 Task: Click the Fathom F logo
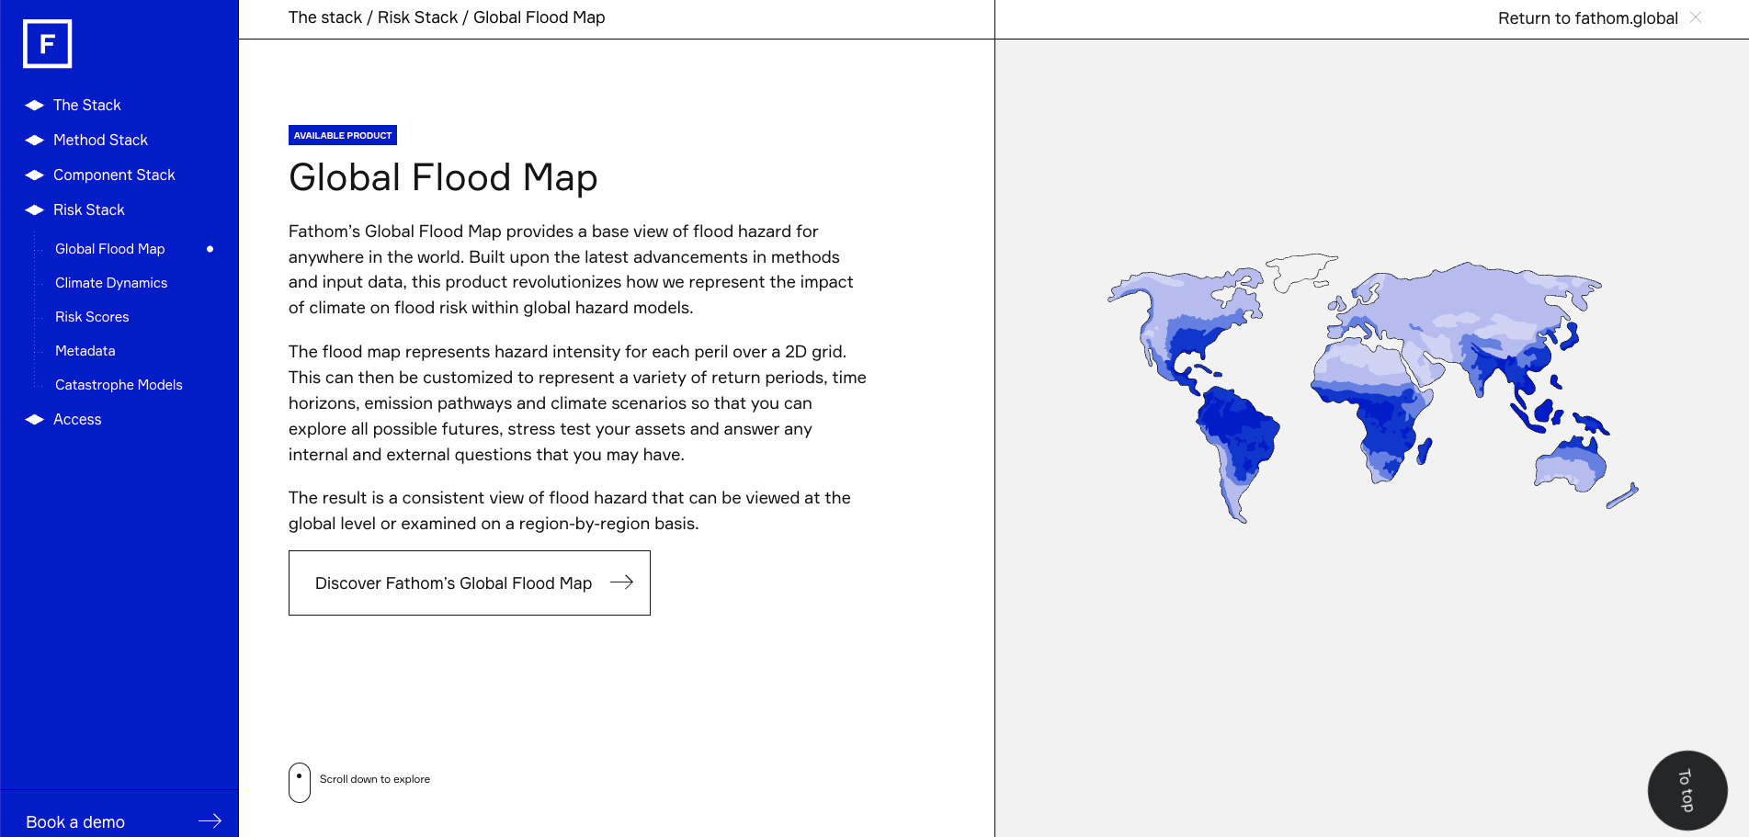[x=47, y=43]
